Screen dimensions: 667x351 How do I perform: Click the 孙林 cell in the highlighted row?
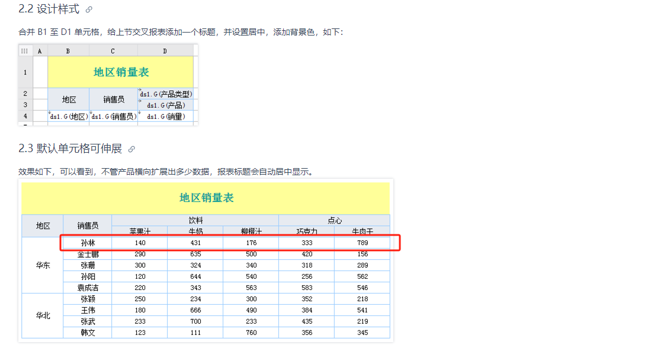(x=88, y=243)
